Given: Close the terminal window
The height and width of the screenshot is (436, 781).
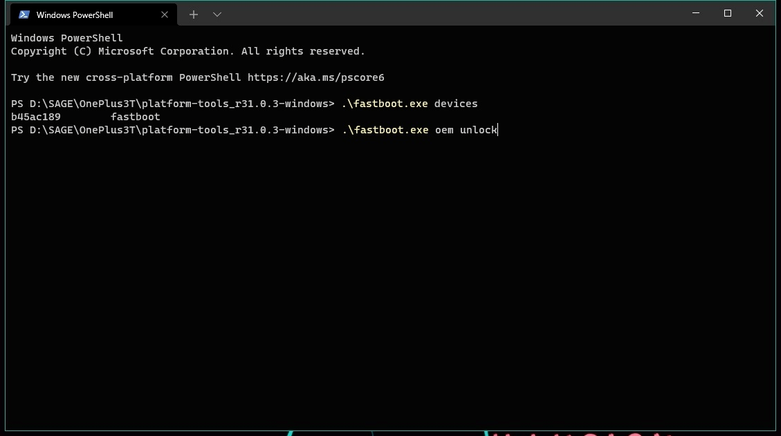Looking at the screenshot, I should pyautogui.click(x=760, y=13).
